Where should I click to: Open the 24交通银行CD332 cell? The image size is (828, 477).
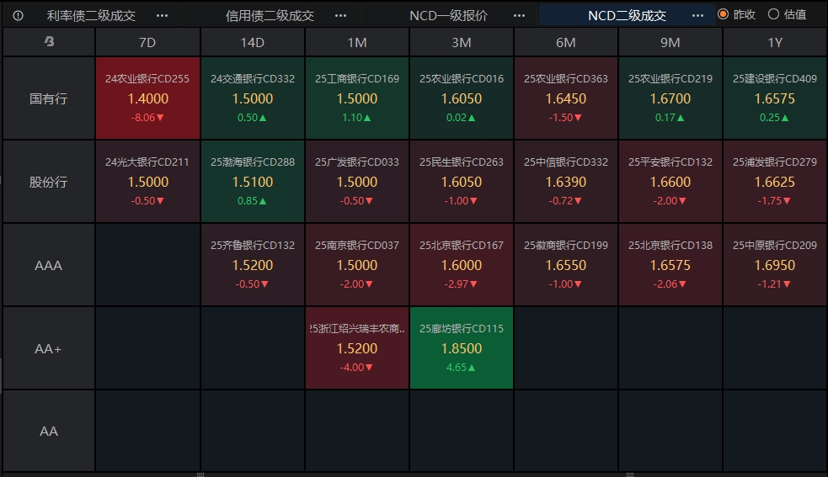[x=253, y=98]
